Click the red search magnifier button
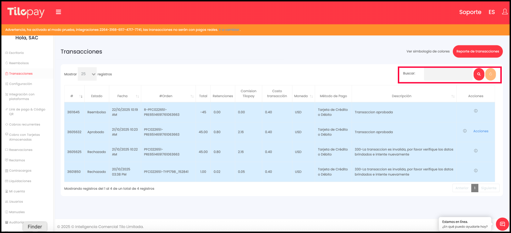Screen dimensions: 511x233 click(x=479, y=74)
